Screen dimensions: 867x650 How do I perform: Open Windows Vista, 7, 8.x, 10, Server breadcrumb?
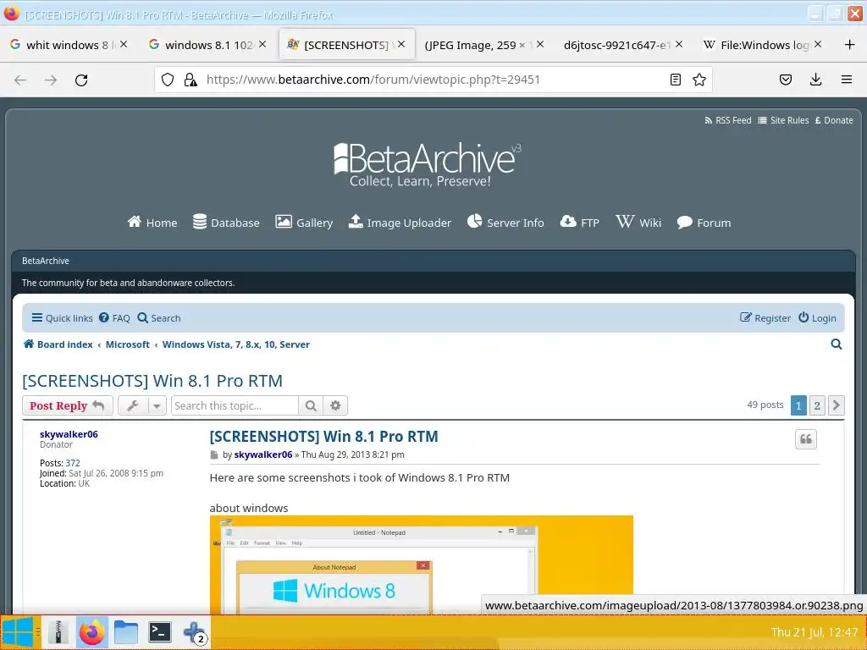click(x=236, y=344)
